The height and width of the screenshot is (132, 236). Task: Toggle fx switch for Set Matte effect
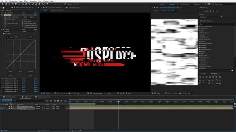[3, 15]
